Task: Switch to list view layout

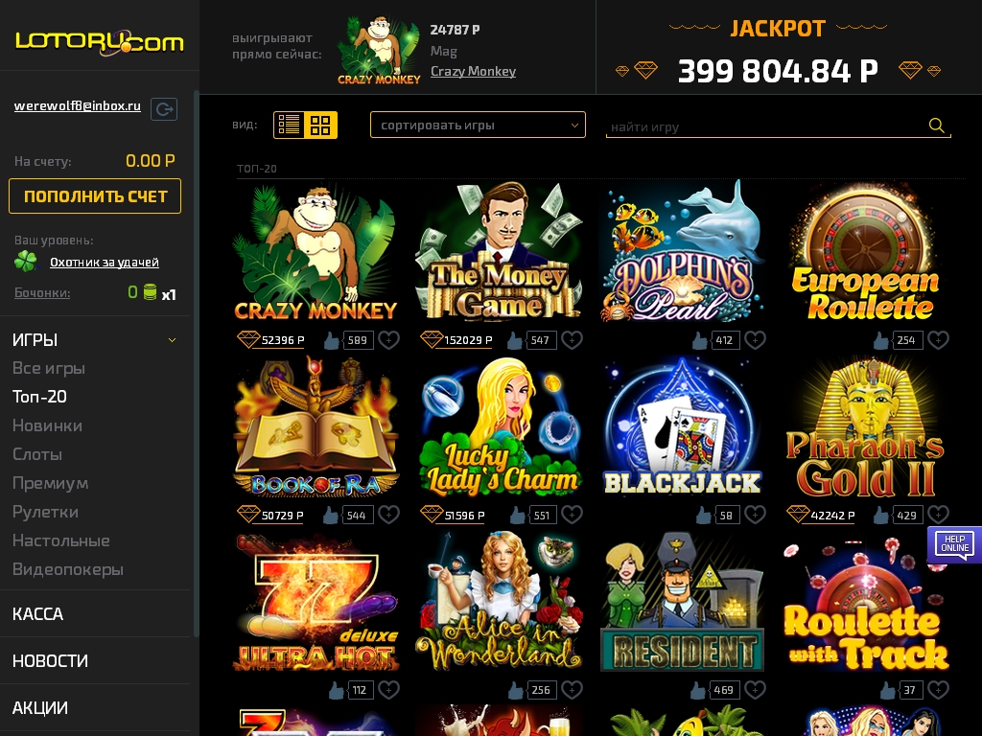Action: (x=290, y=125)
